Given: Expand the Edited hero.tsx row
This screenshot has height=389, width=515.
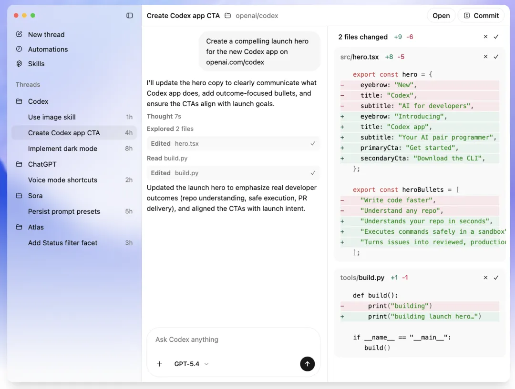Looking at the screenshot, I should [233, 143].
